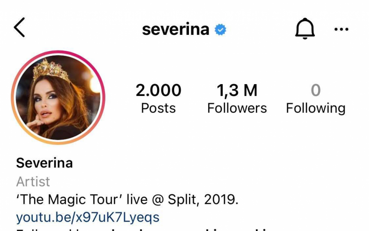369x231 pixels.
Task: View Severina's story via profile picture
Action: tap(58, 97)
